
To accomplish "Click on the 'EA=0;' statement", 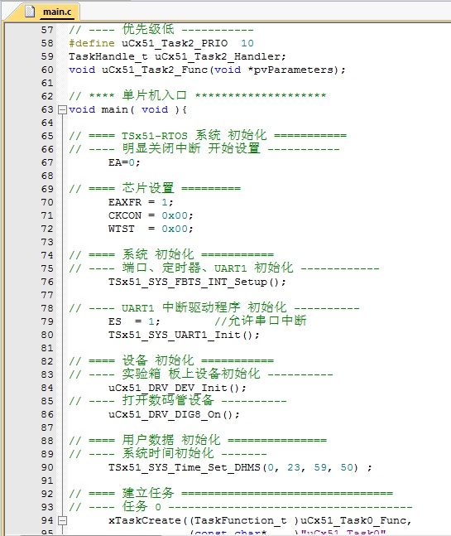I will coord(124,162).
